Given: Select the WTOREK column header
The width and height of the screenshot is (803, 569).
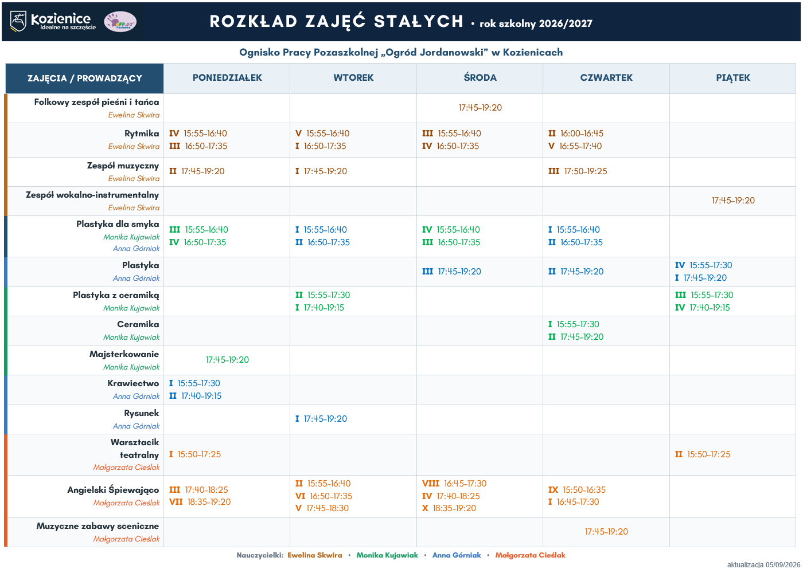Looking at the screenshot, I should (353, 78).
